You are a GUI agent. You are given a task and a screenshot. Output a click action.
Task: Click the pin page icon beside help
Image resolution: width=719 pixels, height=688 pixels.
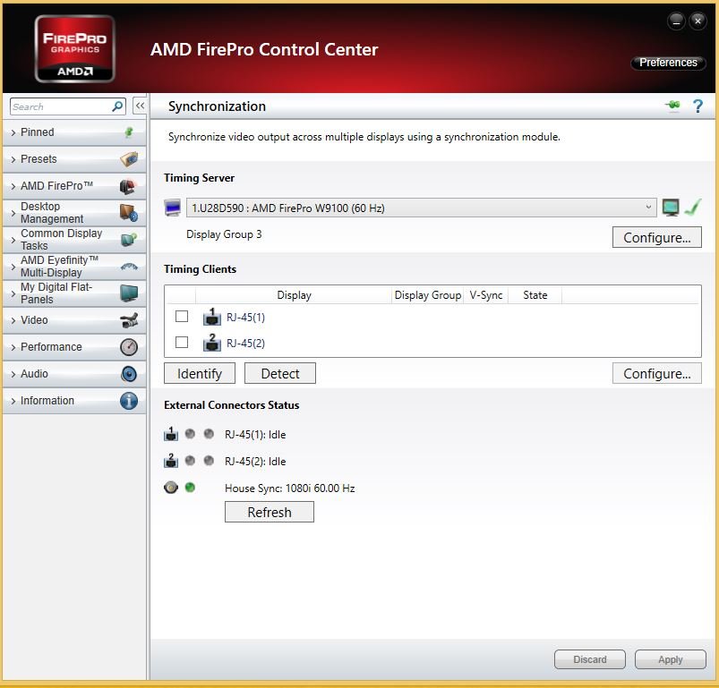(x=673, y=106)
